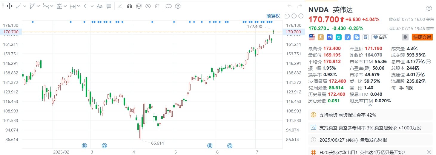Close the H20 news banner
Screen dimensions: 436x155
(429, 152)
